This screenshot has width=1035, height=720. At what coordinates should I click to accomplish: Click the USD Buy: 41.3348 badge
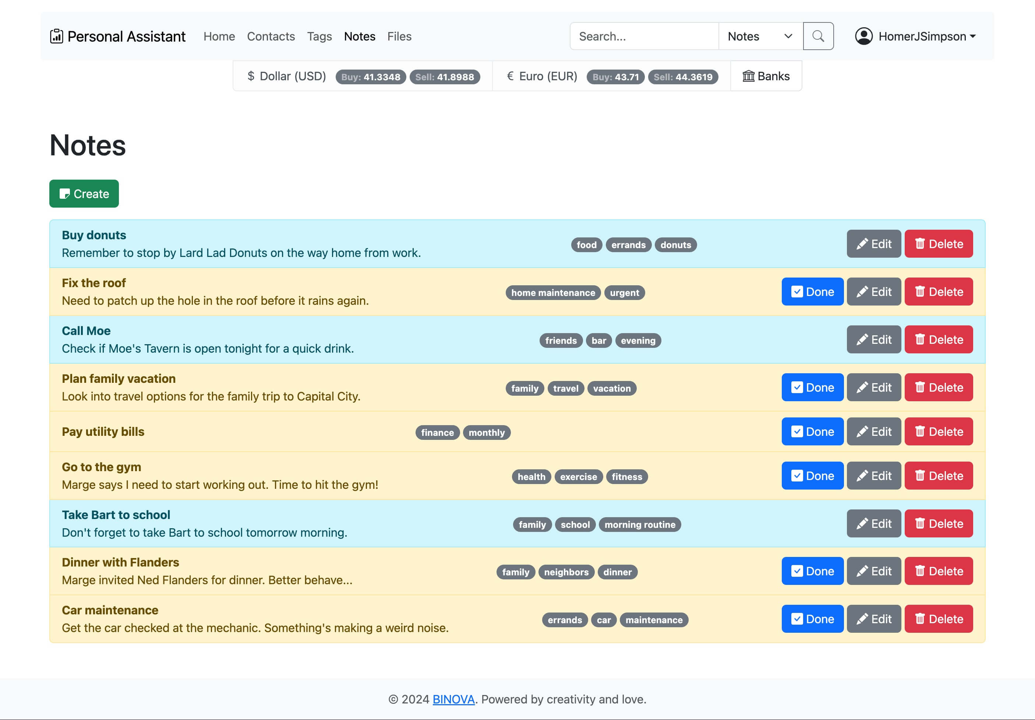(x=371, y=77)
